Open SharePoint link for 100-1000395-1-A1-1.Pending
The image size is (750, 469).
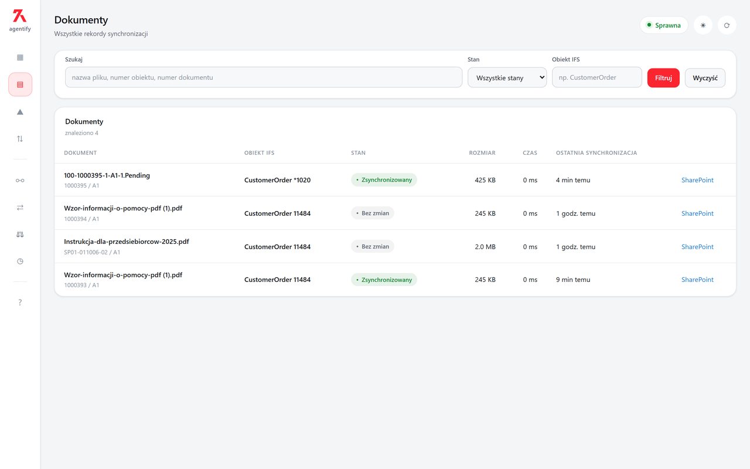point(697,180)
